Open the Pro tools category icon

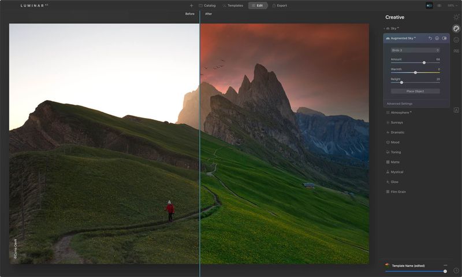pyautogui.click(x=456, y=51)
